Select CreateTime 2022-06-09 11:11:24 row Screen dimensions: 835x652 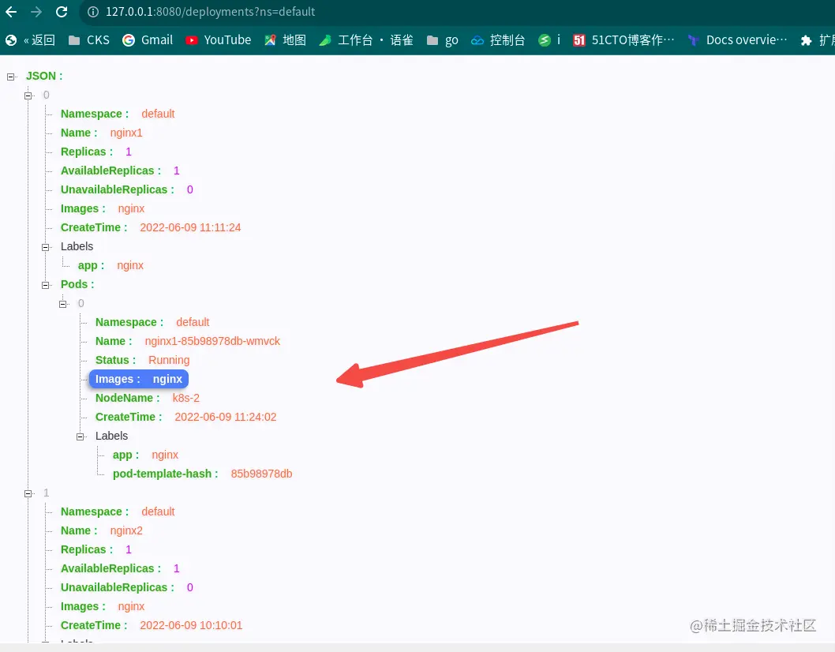[x=151, y=227]
